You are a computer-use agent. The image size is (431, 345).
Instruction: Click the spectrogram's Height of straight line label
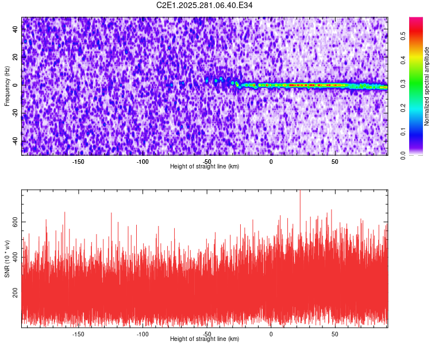205,166
